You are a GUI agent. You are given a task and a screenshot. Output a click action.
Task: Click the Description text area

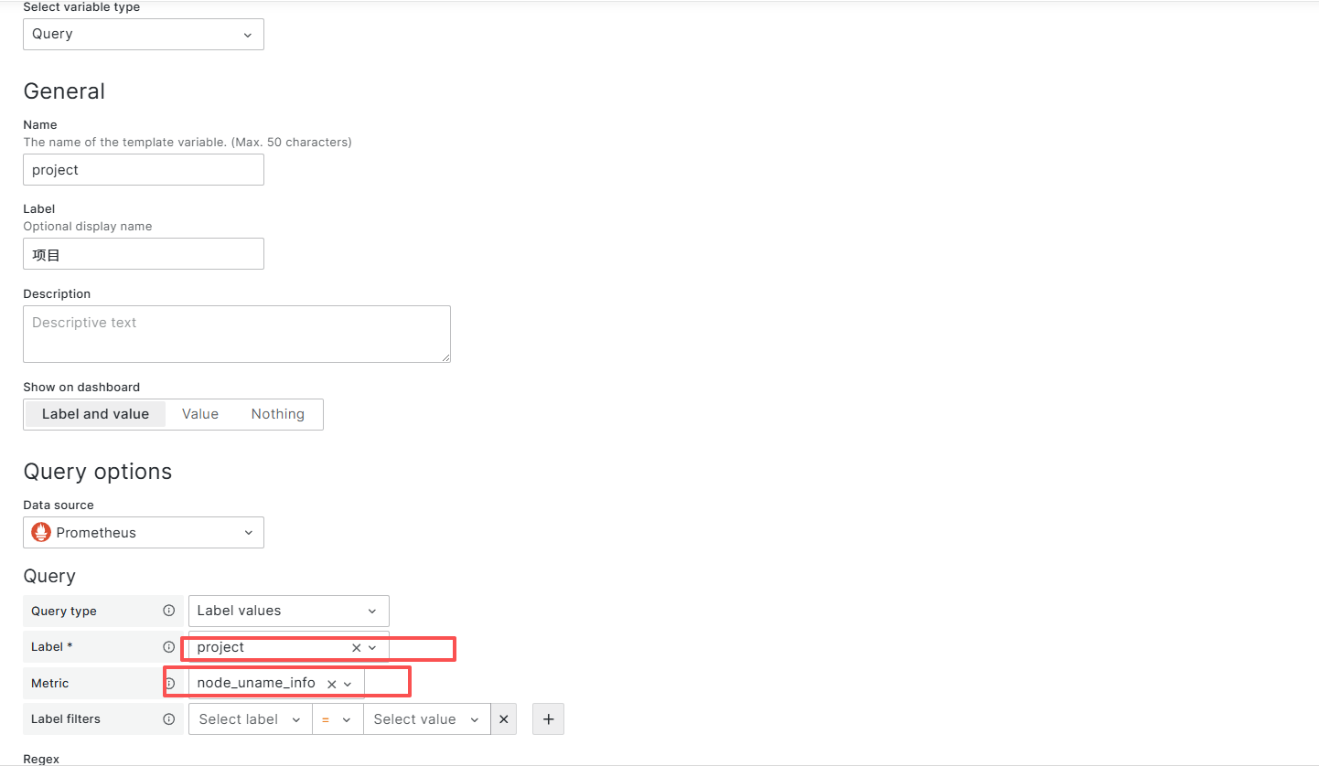coord(236,334)
